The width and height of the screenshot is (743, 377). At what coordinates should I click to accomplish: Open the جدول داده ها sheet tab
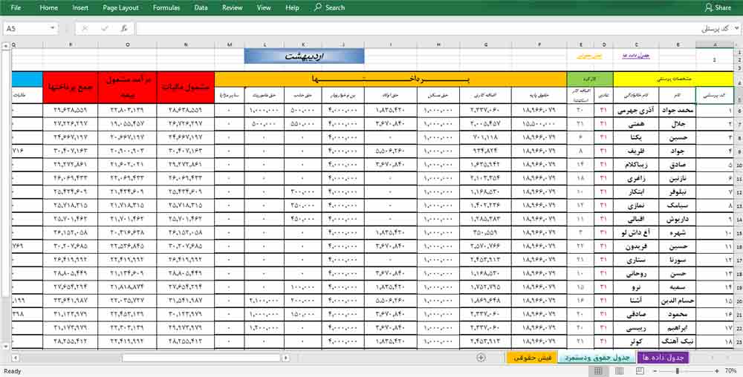click(x=663, y=358)
